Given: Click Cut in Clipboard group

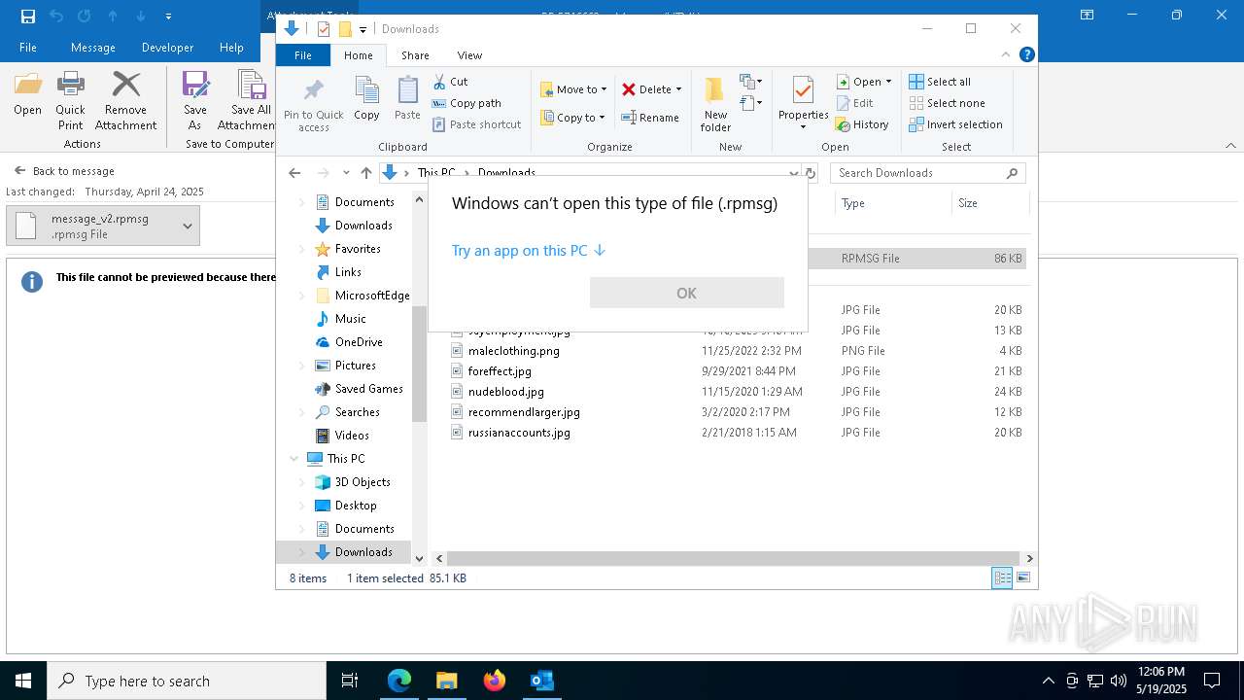Looking at the screenshot, I should click(x=450, y=82).
